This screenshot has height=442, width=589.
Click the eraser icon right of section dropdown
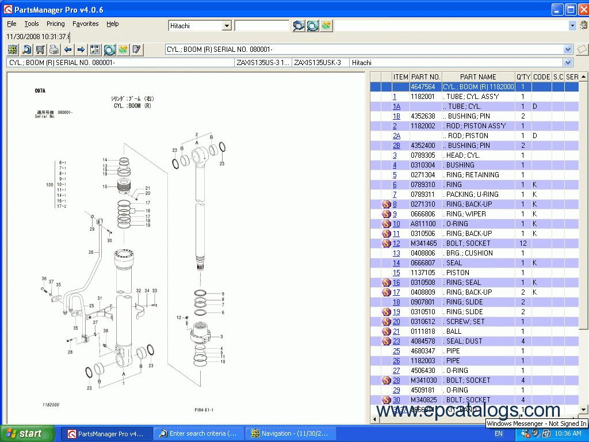tap(582, 49)
